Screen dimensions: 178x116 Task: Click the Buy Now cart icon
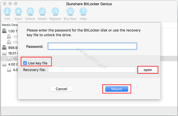[70, 11]
